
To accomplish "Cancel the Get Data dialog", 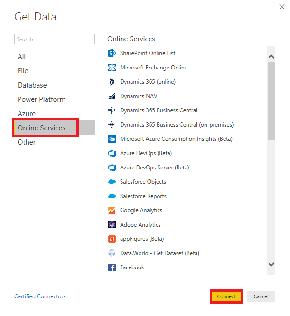I will tap(261, 296).
